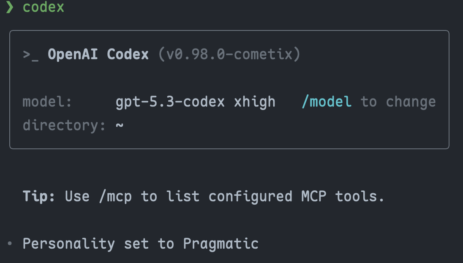Screen dimensions: 463x263
Task: Click the /model command link
Action: (x=327, y=102)
